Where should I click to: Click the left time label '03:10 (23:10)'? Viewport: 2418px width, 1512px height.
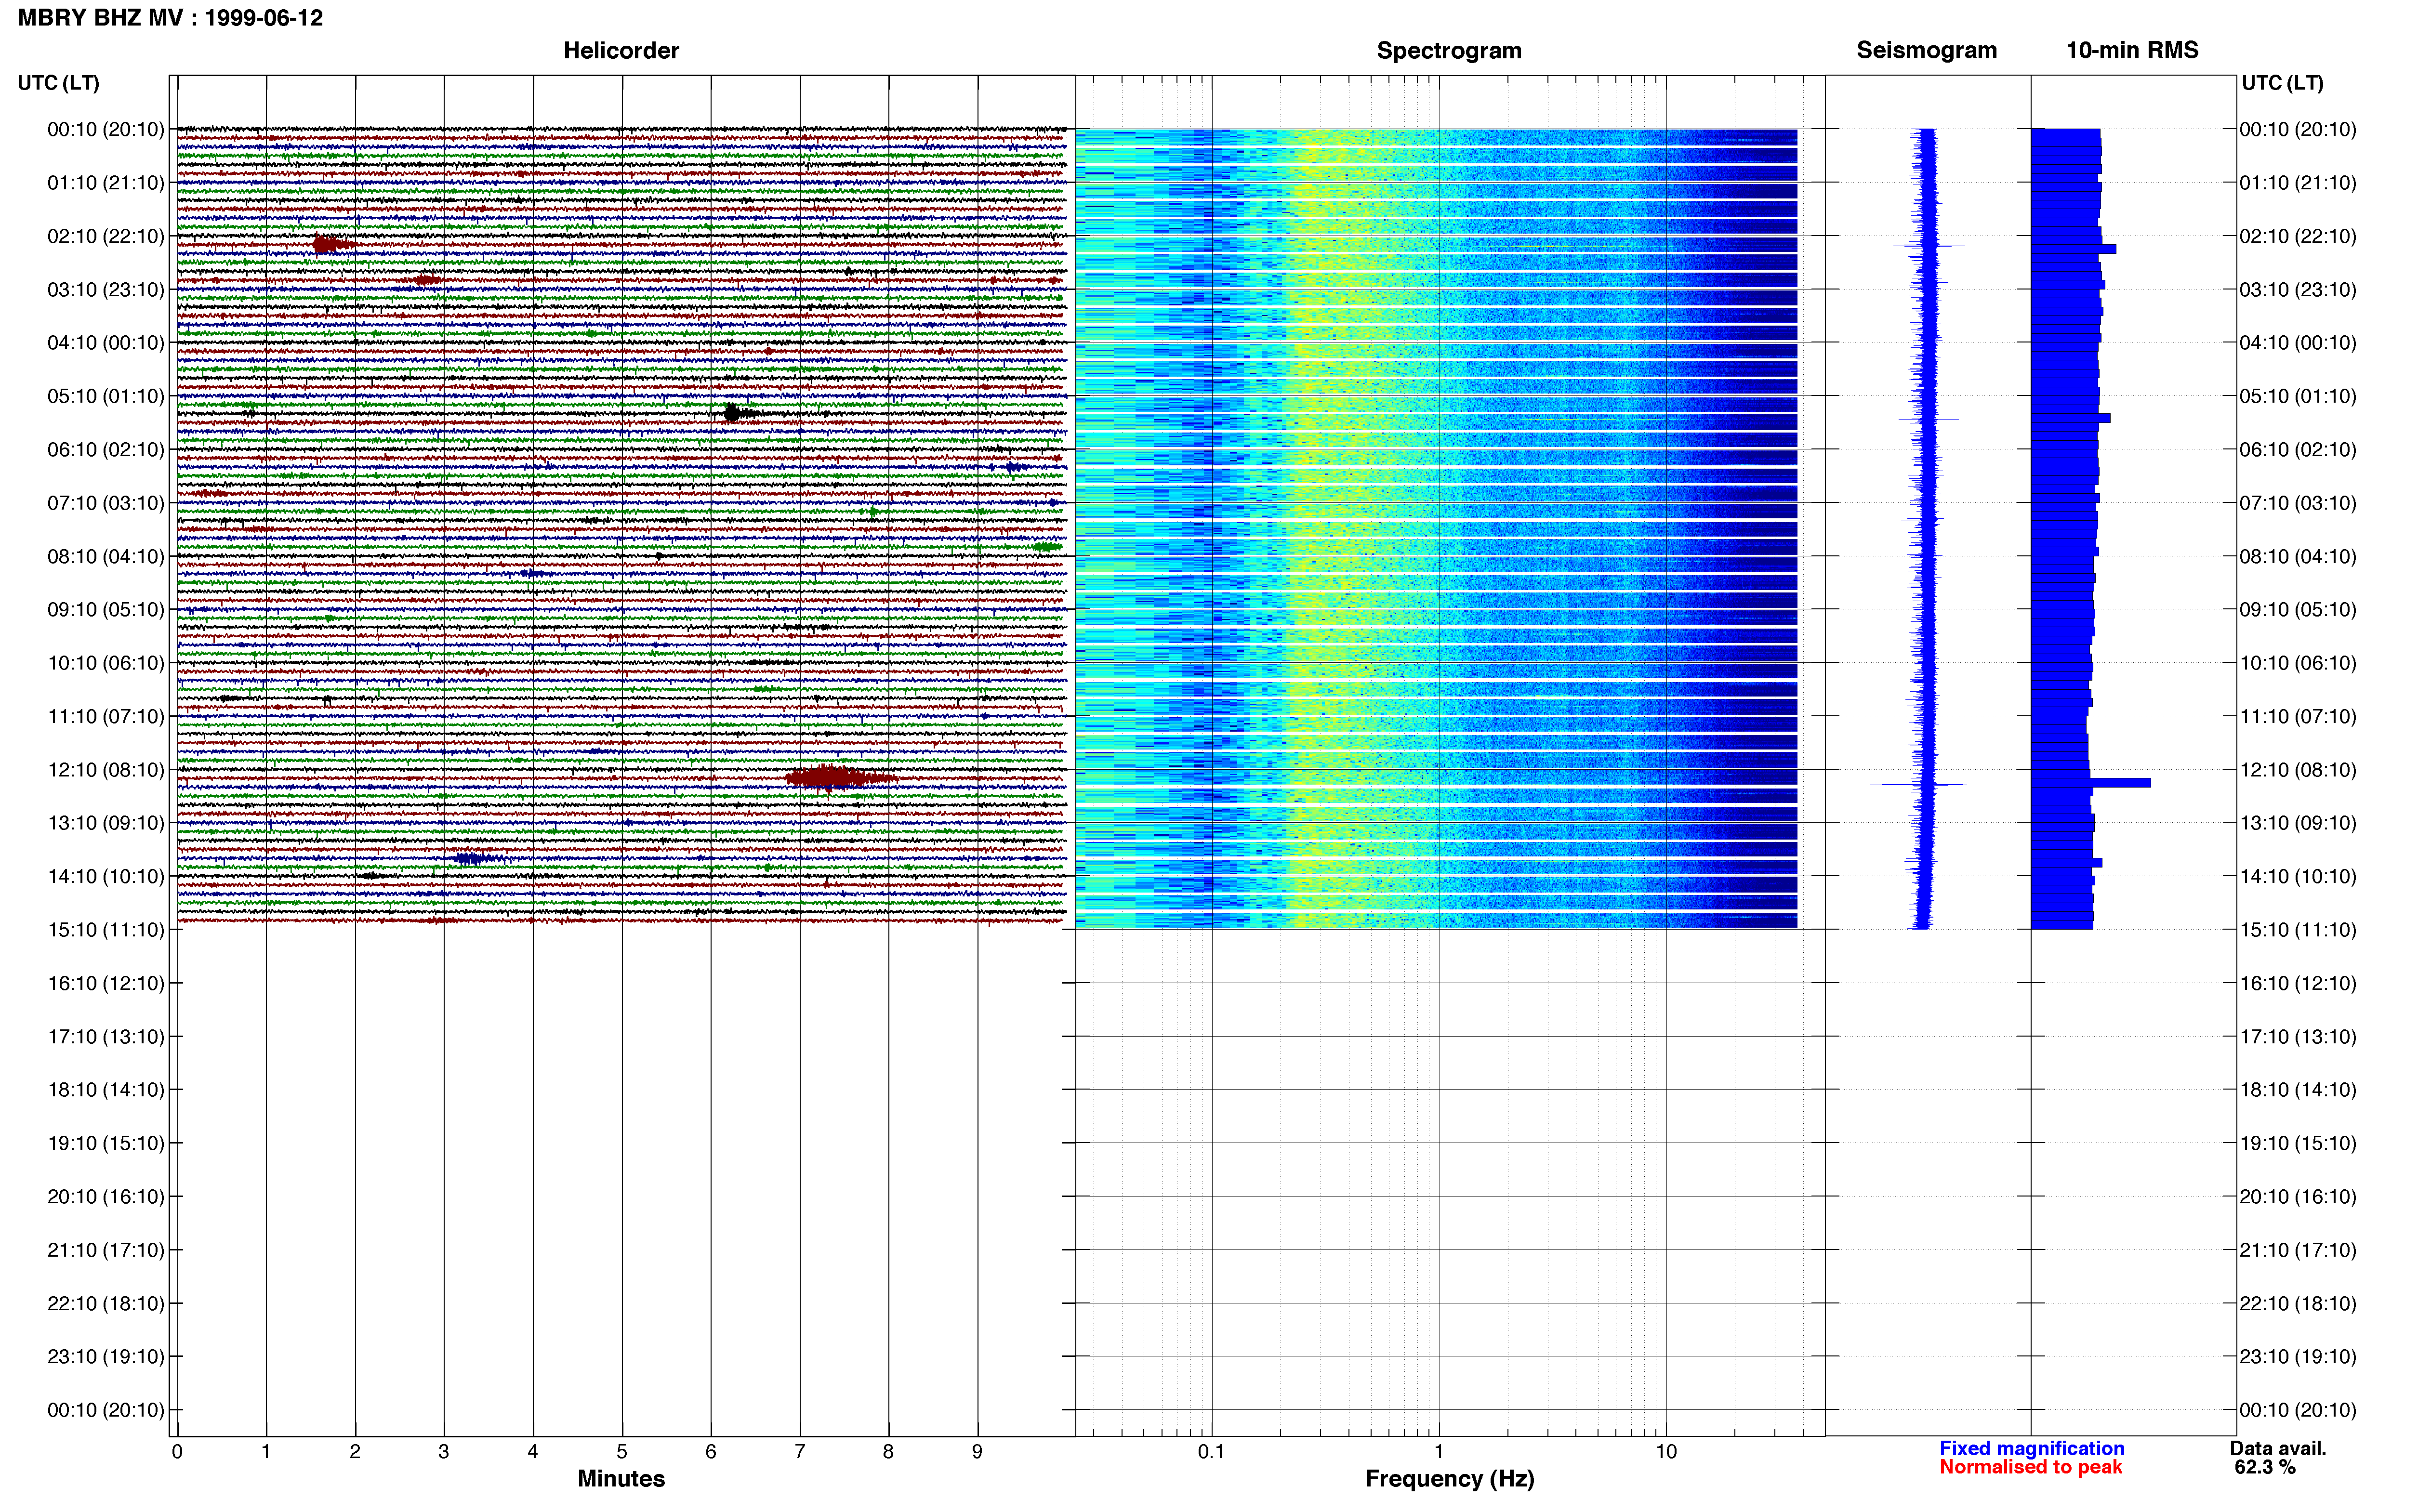(105, 289)
